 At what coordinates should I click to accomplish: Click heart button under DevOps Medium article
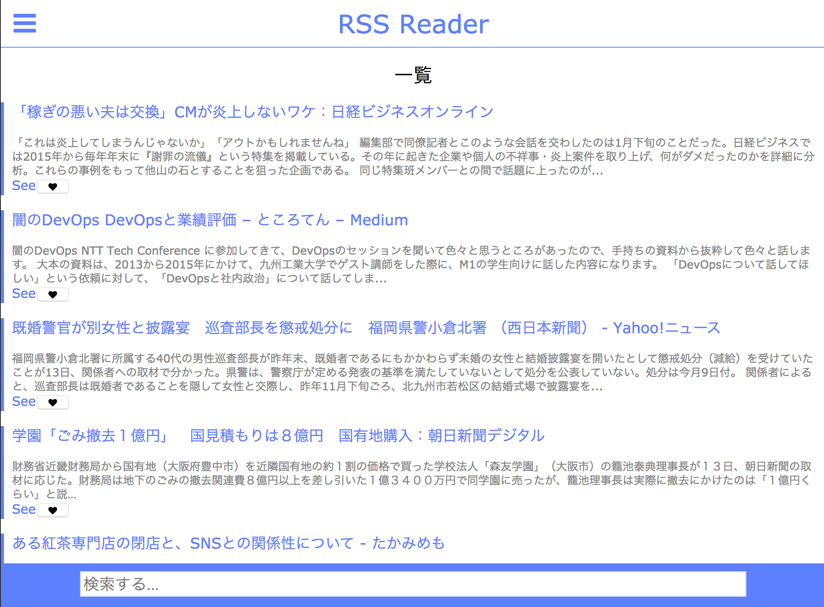[x=53, y=294]
